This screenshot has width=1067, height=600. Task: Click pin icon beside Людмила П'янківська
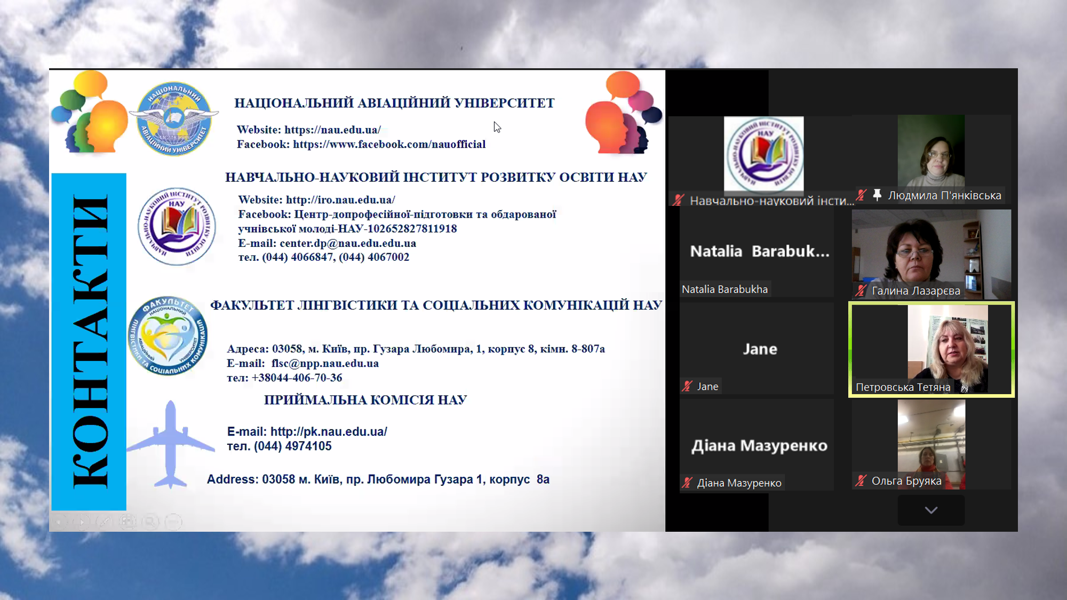click(877, 195)
